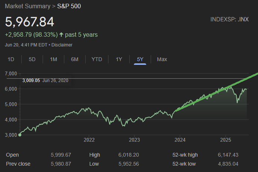Show the Max range chart
The width and height of the screenshot is (258, 172).
[x=162, y=59]
